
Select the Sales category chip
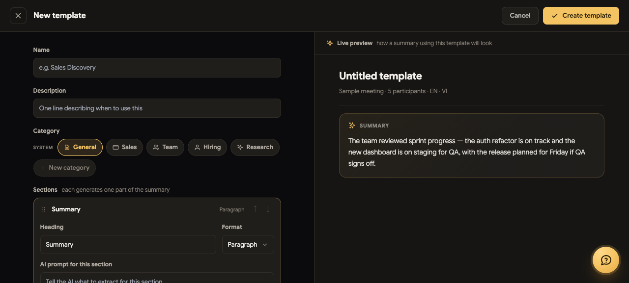coord(124,147)
